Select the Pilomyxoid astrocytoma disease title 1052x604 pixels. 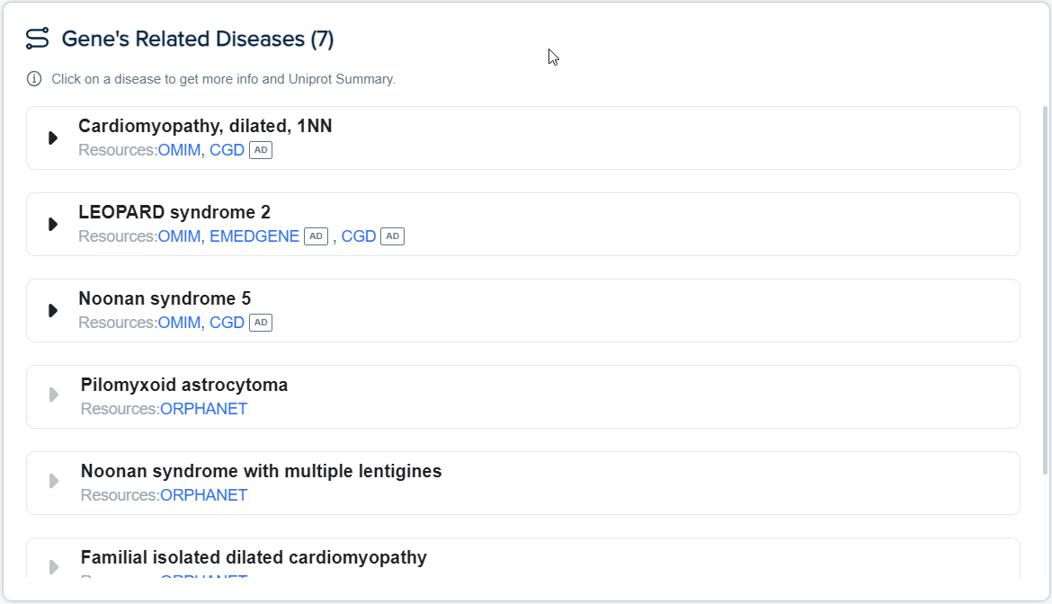[184, 386]
